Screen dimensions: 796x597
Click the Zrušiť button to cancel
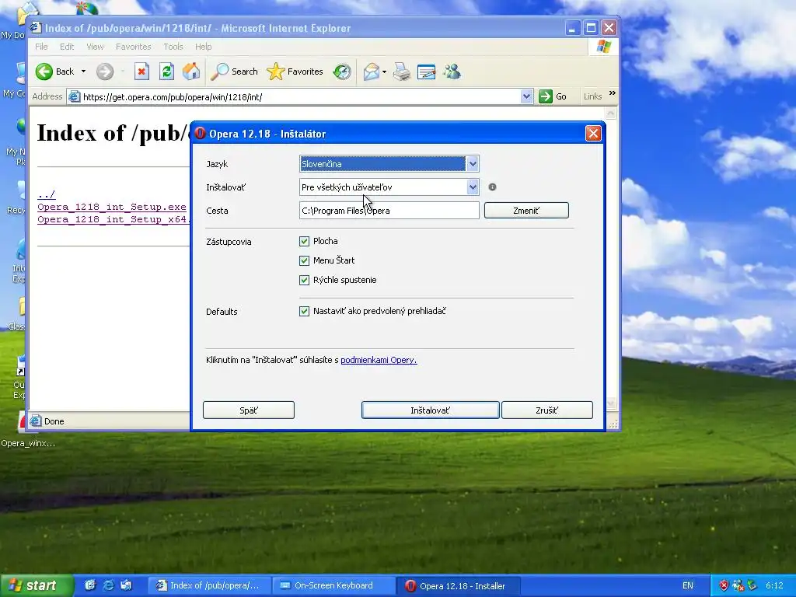(x=546, y=410)
